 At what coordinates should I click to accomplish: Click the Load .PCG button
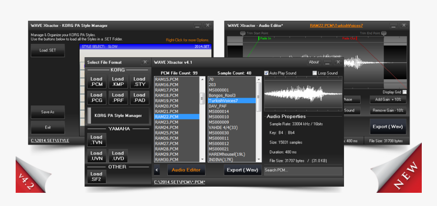[97, 97]
